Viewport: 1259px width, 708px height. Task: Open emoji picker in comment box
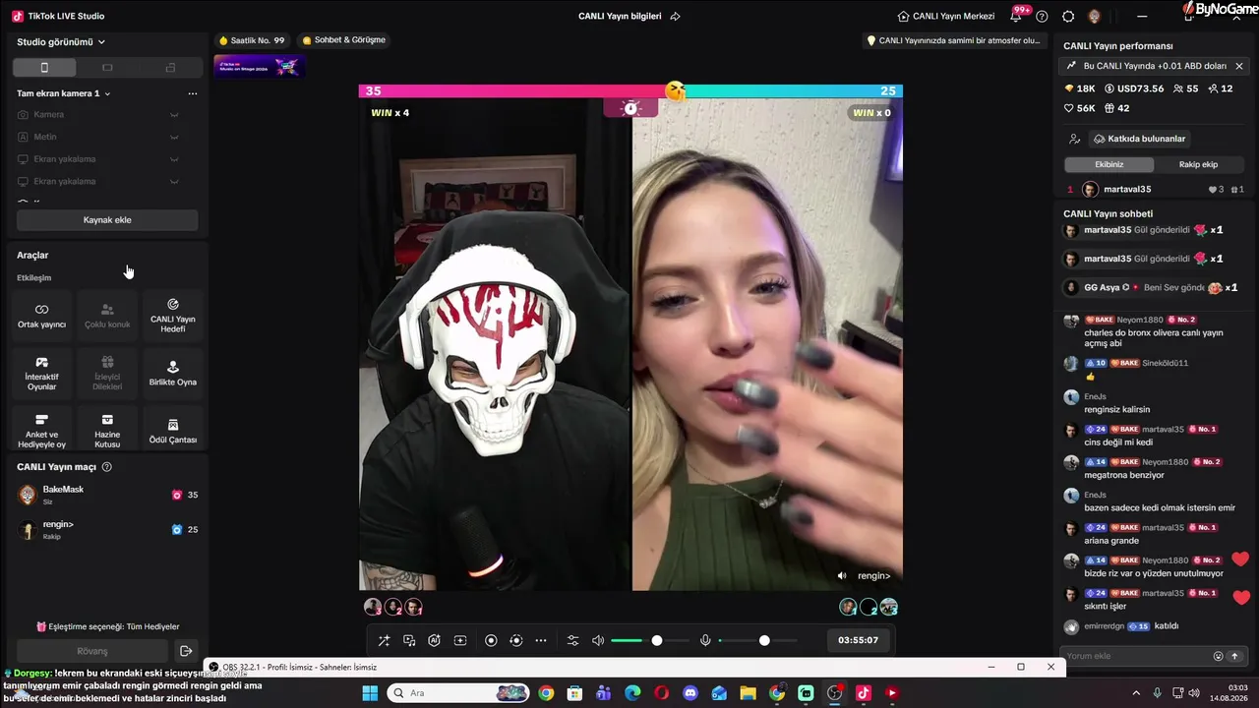tap(1218, 656)
